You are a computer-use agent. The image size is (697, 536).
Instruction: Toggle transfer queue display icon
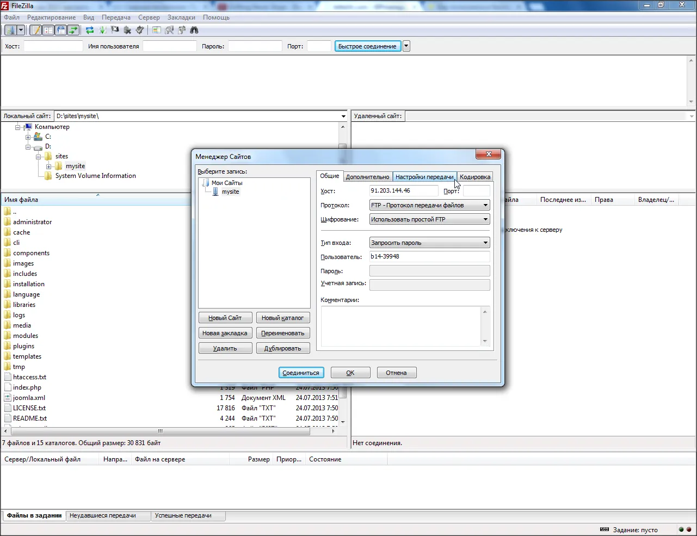(x=73, y=30)
